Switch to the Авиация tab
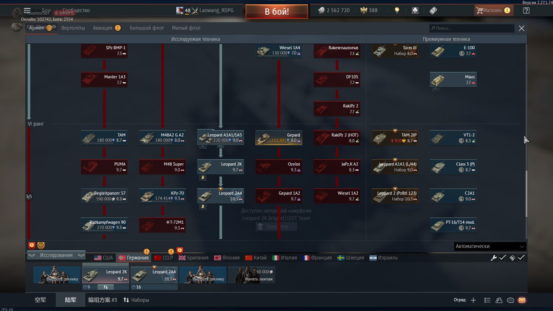 (x=102, y=28)
